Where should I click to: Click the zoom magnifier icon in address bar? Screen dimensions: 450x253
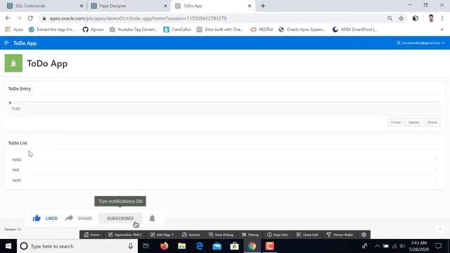pos(390,18)
